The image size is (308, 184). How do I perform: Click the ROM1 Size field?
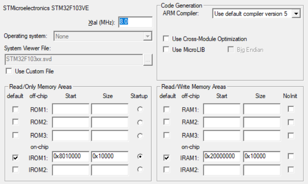tap(110, 109)
